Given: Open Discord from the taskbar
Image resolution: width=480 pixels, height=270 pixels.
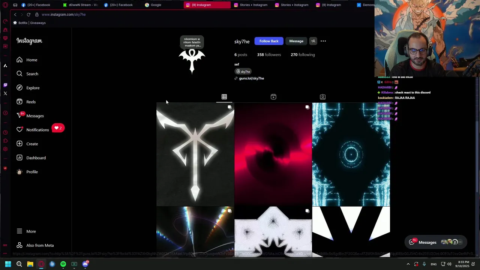Looking at the screenshot, I should 85,264.
